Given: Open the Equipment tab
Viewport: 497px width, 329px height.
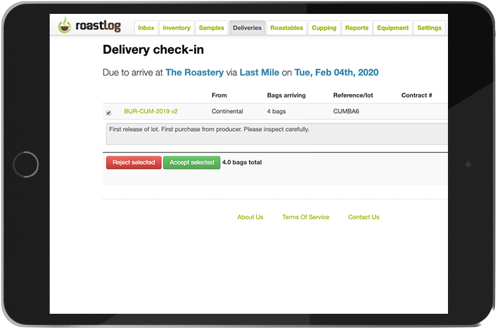Looking at the screenshot, I should (393, 28).
